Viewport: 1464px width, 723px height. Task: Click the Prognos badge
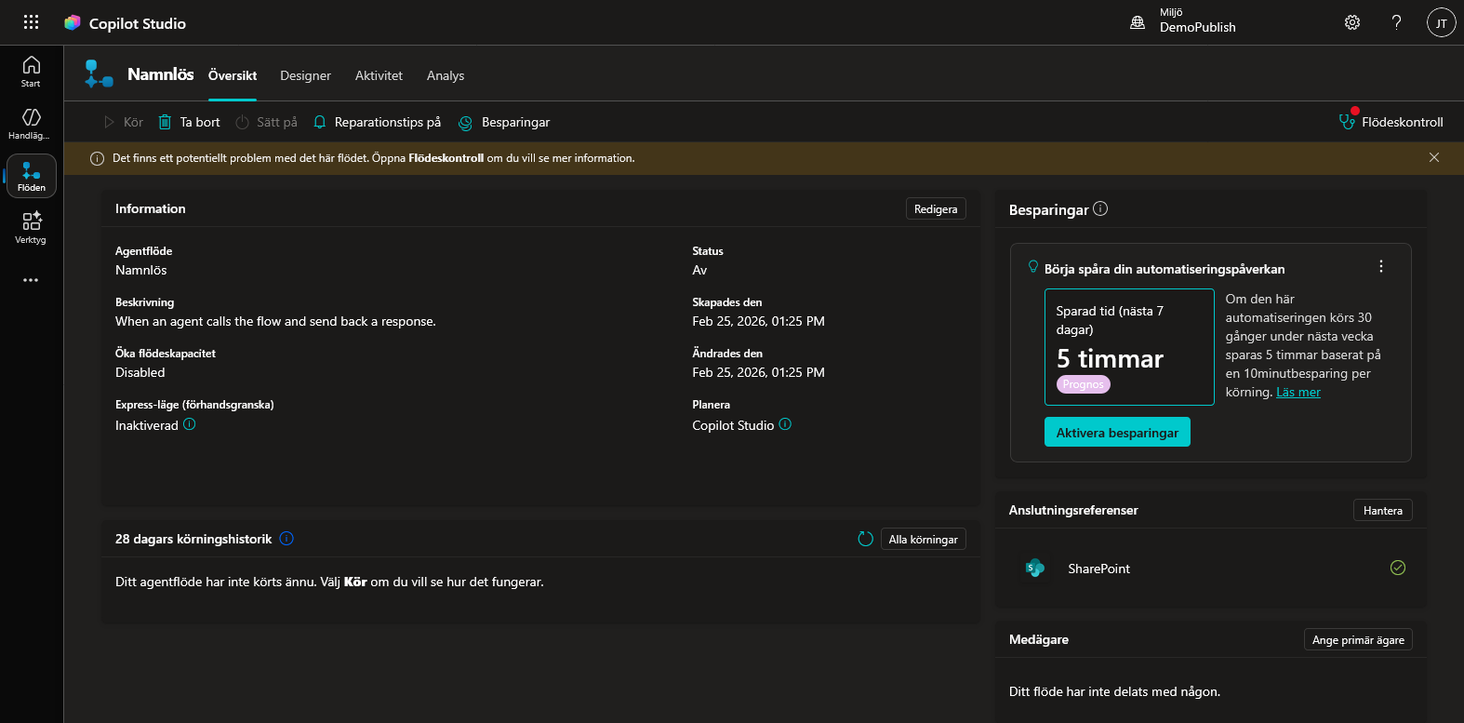click(1084, 384)
